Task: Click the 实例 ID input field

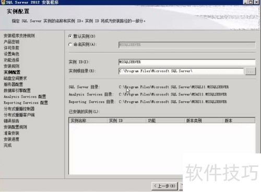Action: (x=187, y=62)
